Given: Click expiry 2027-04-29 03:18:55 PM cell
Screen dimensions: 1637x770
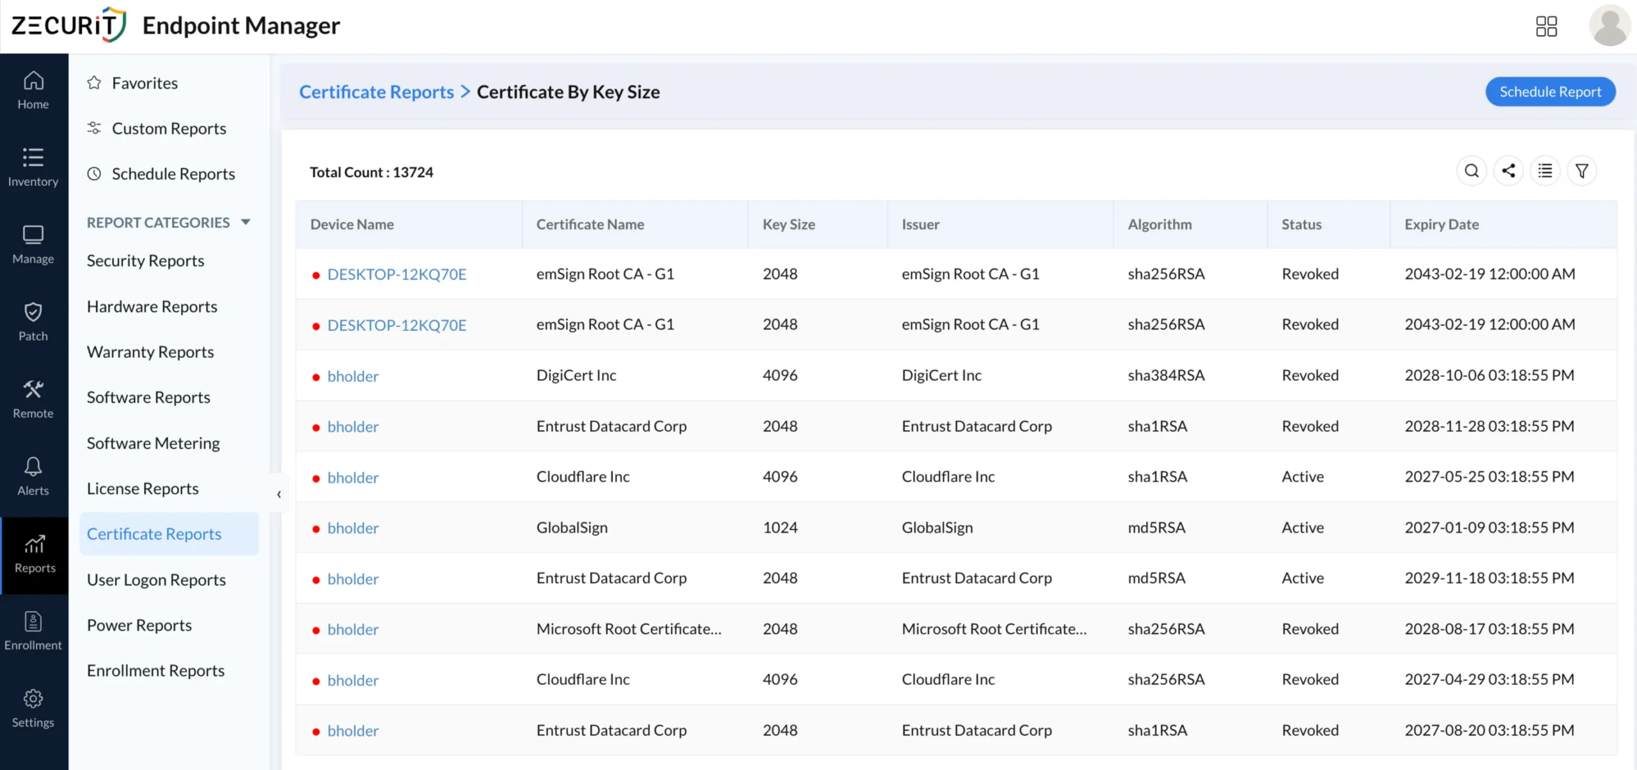Looking at the screenshot, I should (1489, 679).
